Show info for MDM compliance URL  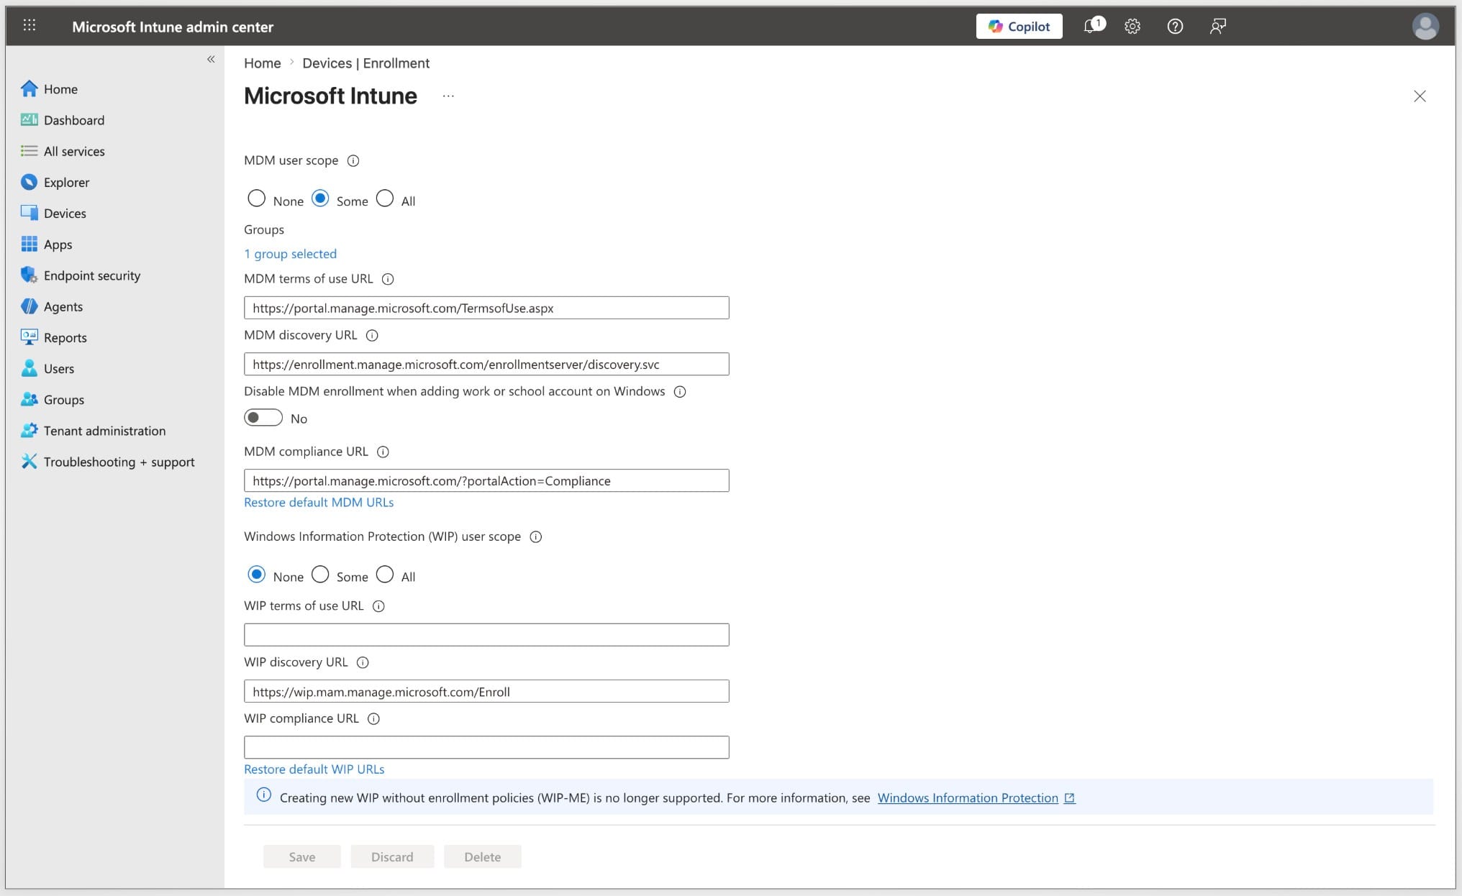pos(383,452)
